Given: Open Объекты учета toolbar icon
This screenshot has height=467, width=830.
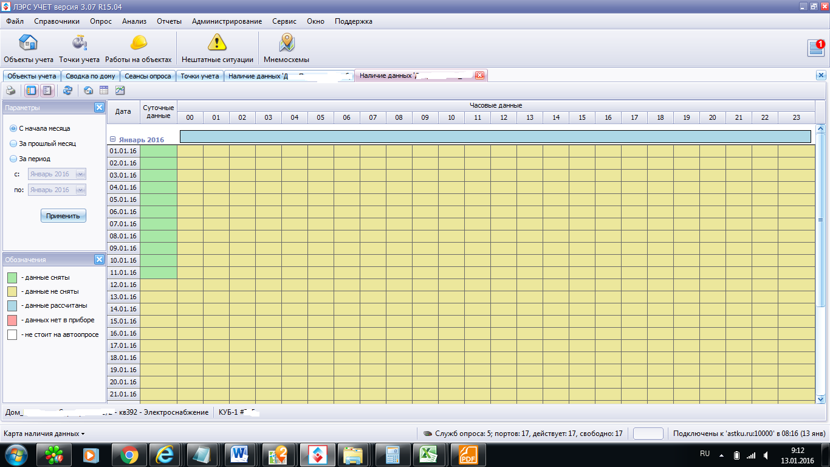Looking at the screenshot, I should pos(29,49).
